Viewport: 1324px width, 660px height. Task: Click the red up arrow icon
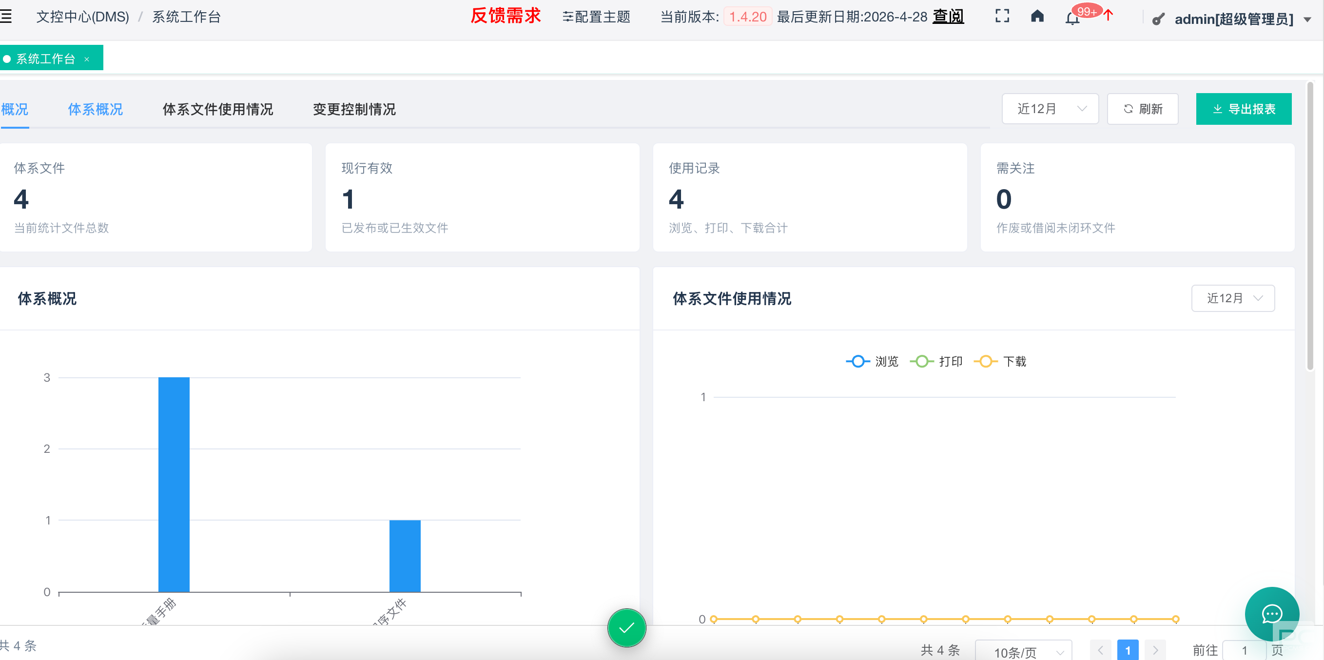(x=1108, y=16)
